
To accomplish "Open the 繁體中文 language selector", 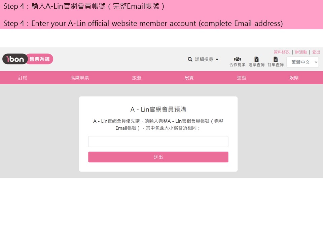I will pos(302,62).
